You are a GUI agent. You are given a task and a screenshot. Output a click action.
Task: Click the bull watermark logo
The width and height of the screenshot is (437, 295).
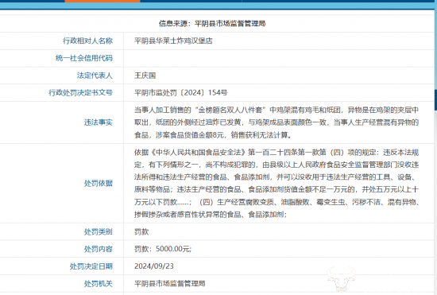point(341,279)
